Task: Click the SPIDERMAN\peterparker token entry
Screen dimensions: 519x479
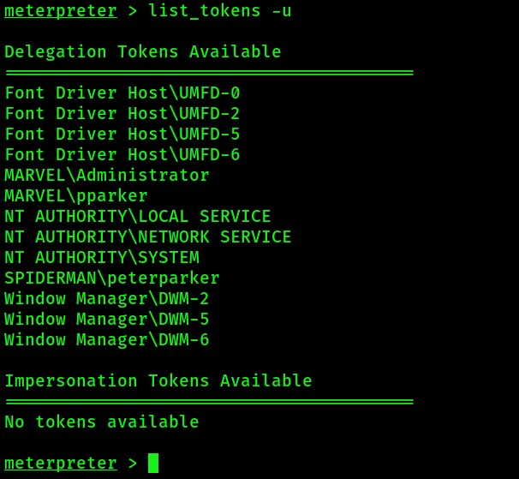Action: (112, 278)
